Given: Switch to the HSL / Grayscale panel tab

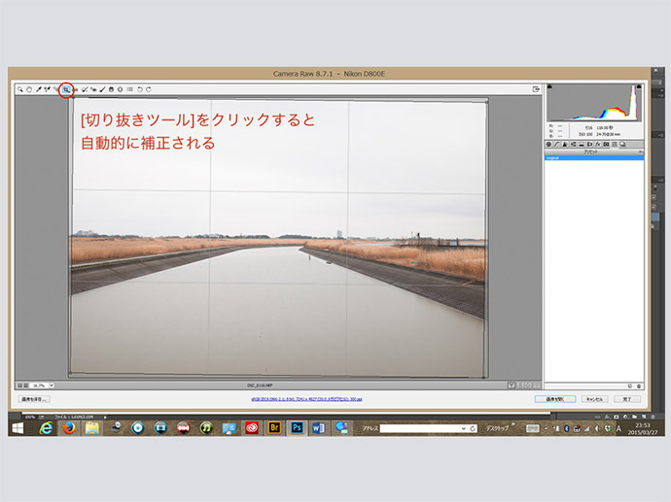Looking at the screenshot, I should click(573, 145).
